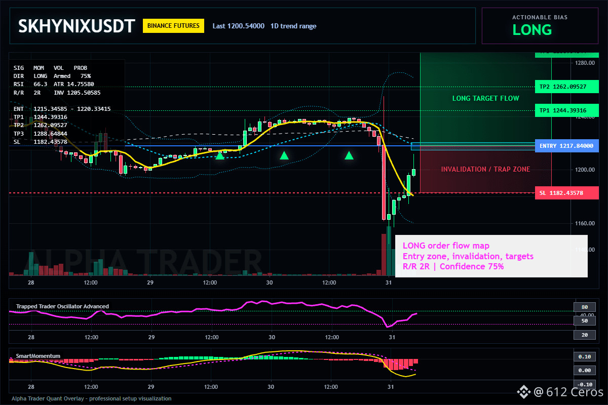Click the 20 level on oscillator scale

click(x=584, y=335)
